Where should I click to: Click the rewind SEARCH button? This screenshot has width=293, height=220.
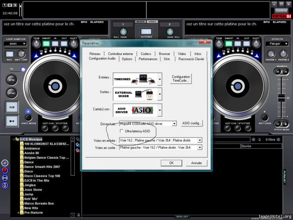[x=278, y=71]
